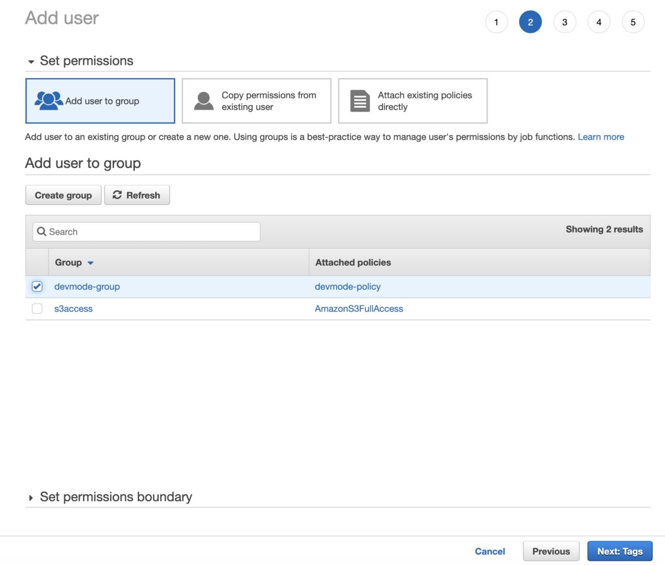The height and width of the screenshot is (565, 665).
Task: Switch to Attach existing policies directly option
Action: (412, 101)
